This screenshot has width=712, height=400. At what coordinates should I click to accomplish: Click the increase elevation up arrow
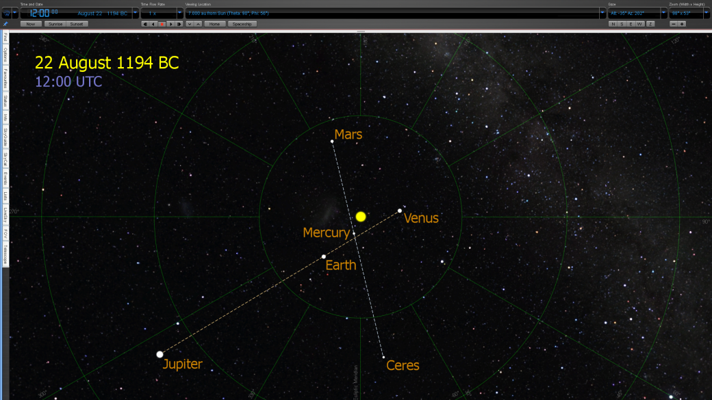click(198, 24)
